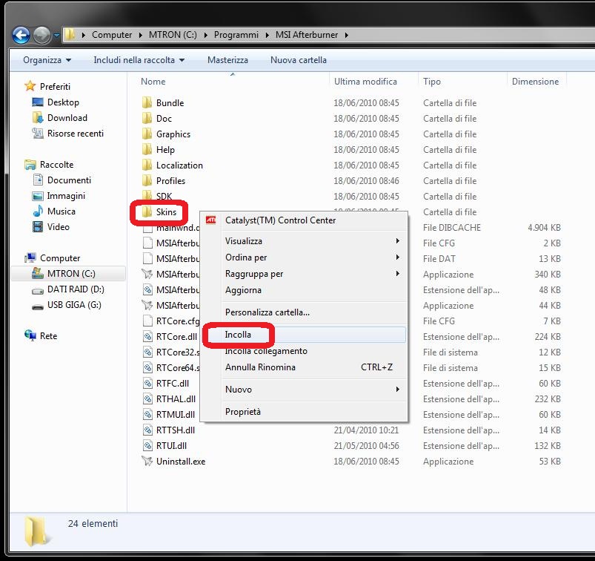
Task: Click the Risorse recenti icon
Action: click(38, 133)
